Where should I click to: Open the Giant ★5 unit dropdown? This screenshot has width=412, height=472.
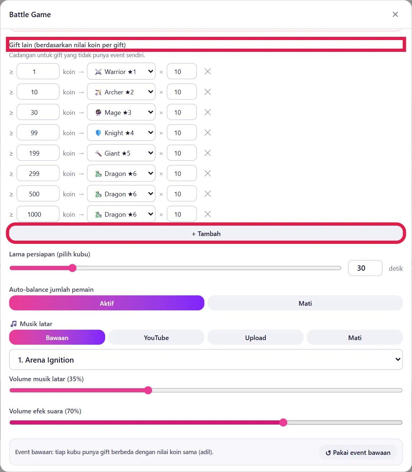(x=121, y=153)
